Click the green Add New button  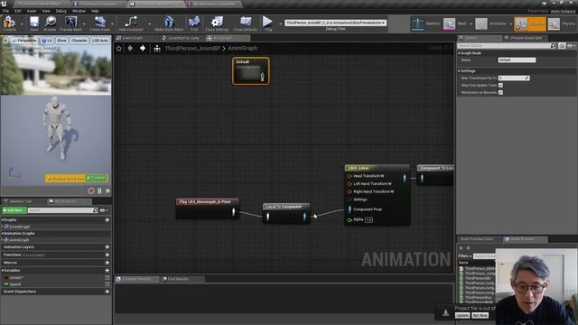[14, 210]
